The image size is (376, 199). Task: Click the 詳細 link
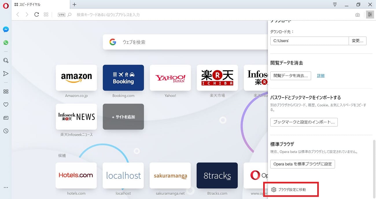(x=321, y=76)
